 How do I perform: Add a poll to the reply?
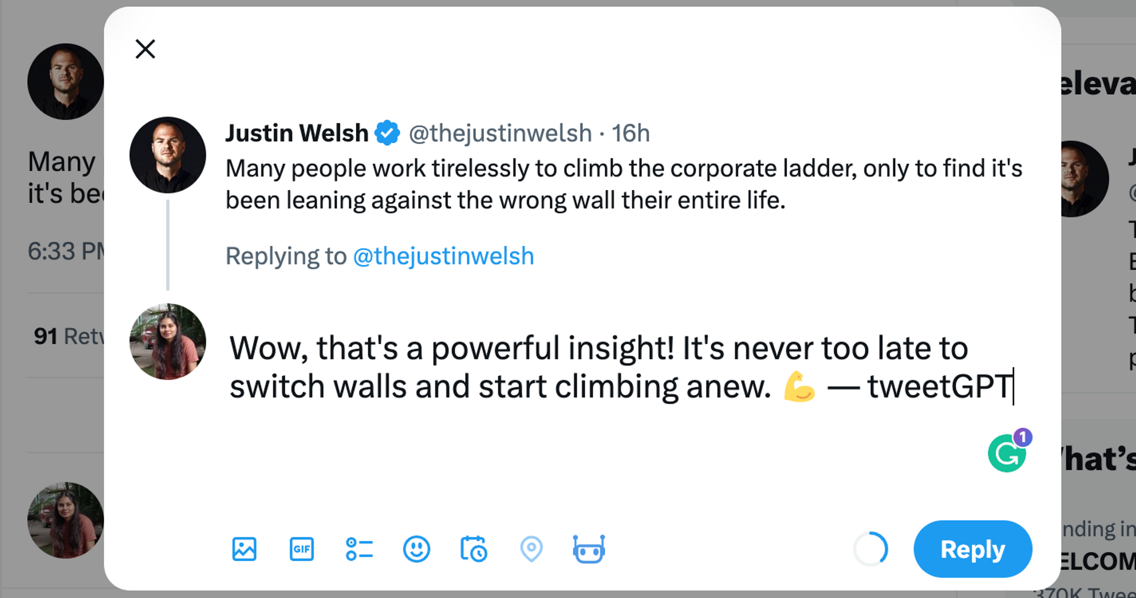coord(359,549)
